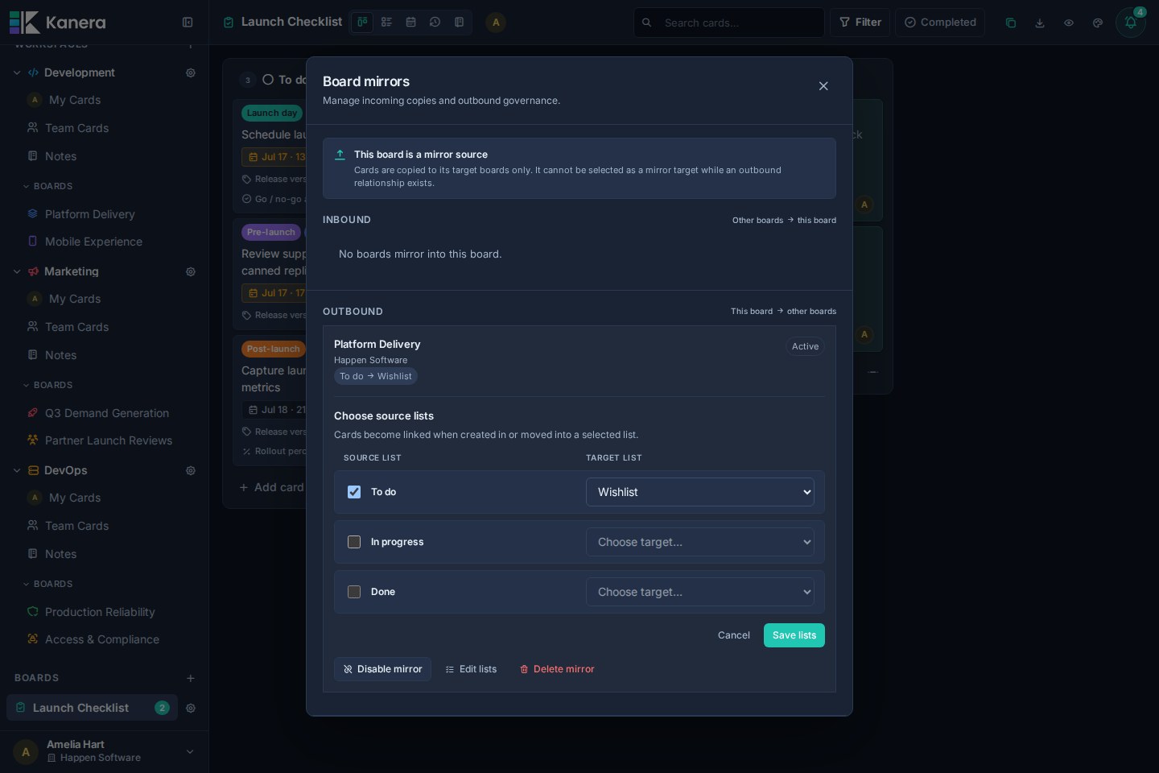The width and height of the screenshot is (1159, 773).
Task: Open the Wishlist target list dropdown
Action: [700, 492]
